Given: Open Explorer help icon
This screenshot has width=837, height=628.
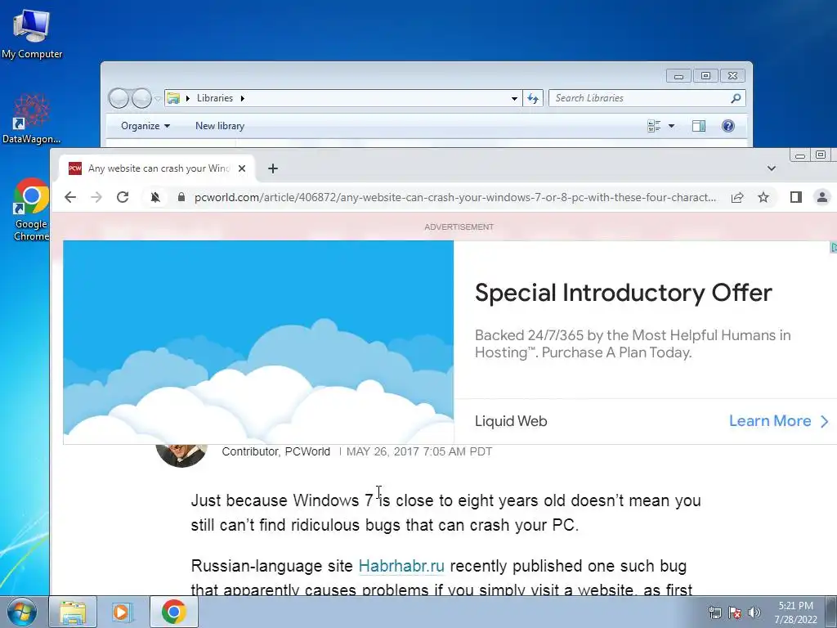Looking at the screenshot, I should click(728, 125).
